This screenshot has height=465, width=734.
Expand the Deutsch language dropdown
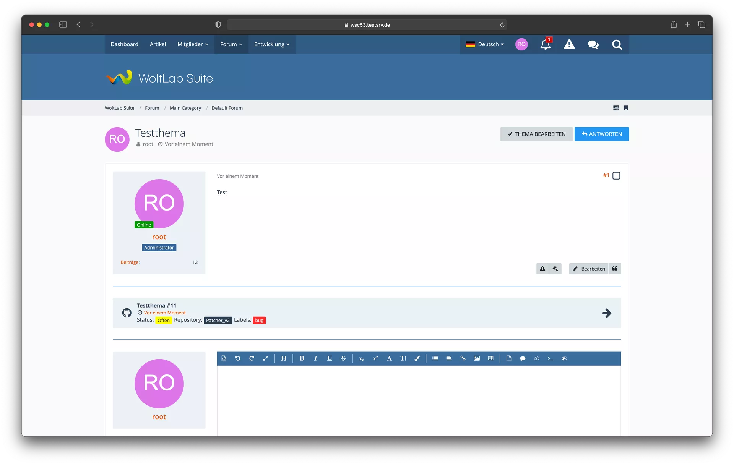[485, 44]
